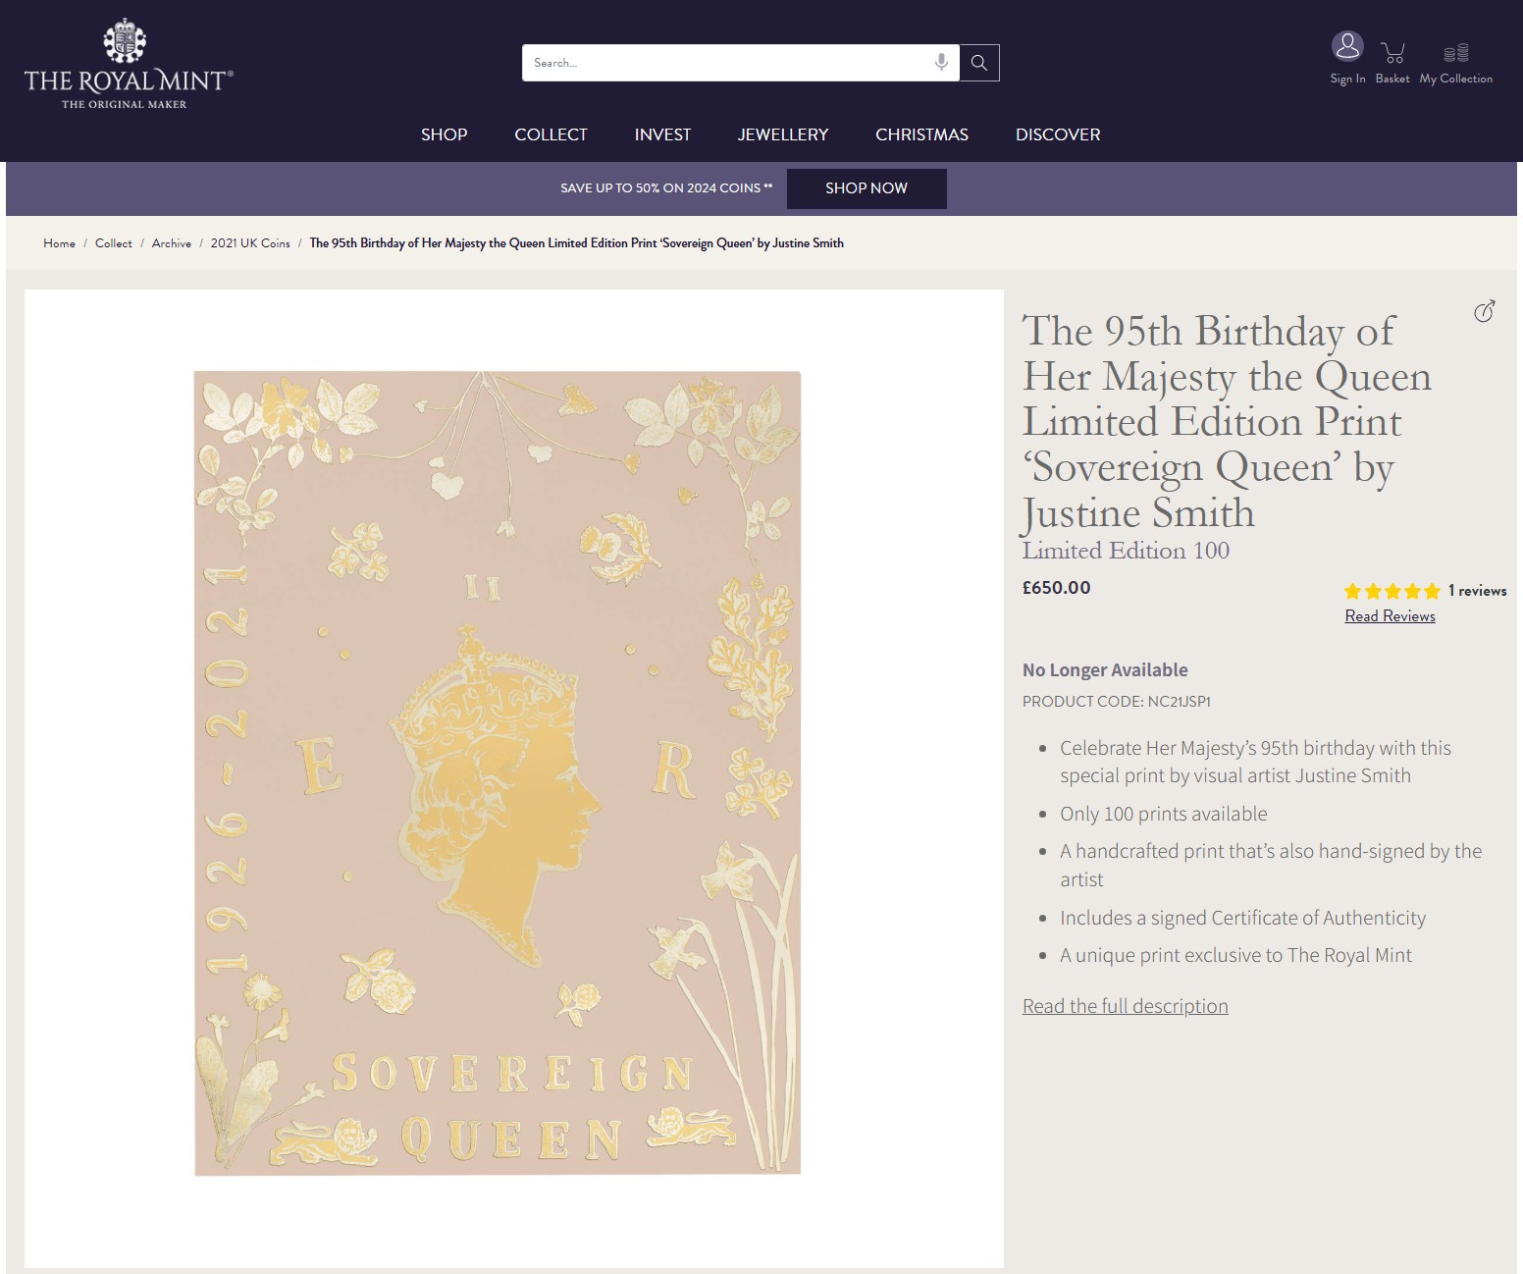Open the Christmas menu
The height and width of the screenshot is (1274, 1523).
point(921,134)
